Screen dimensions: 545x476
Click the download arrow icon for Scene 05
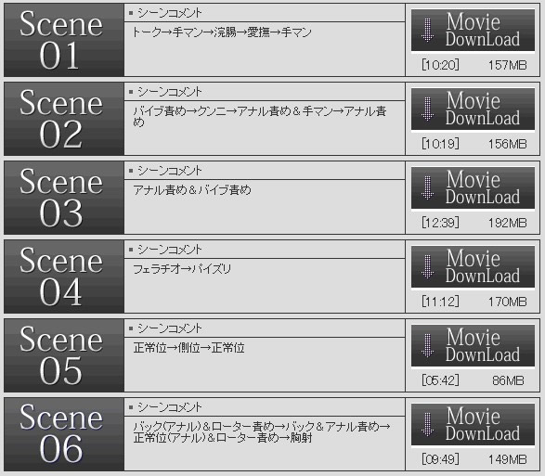[427, 346]
